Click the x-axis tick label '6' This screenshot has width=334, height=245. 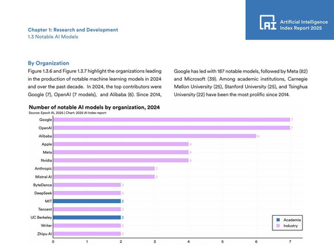tap(257, 242)
